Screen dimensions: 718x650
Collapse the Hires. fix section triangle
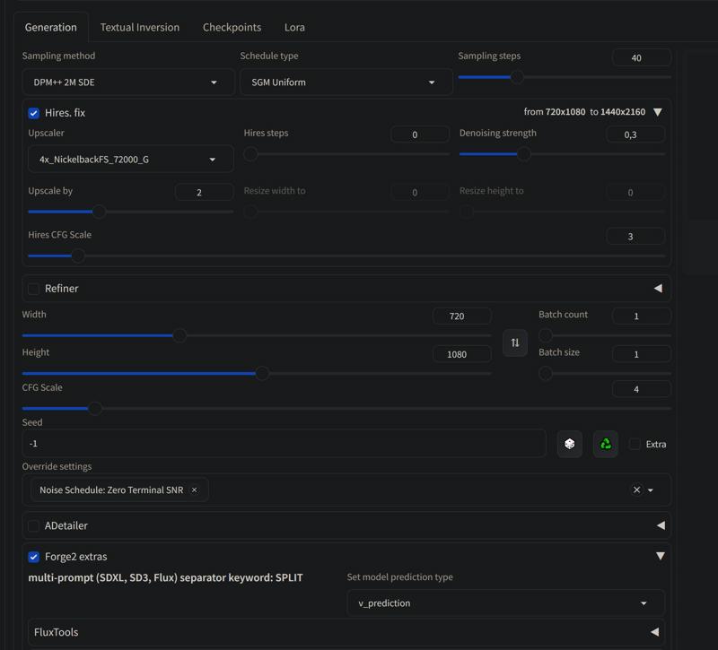[x=658, y=112]
